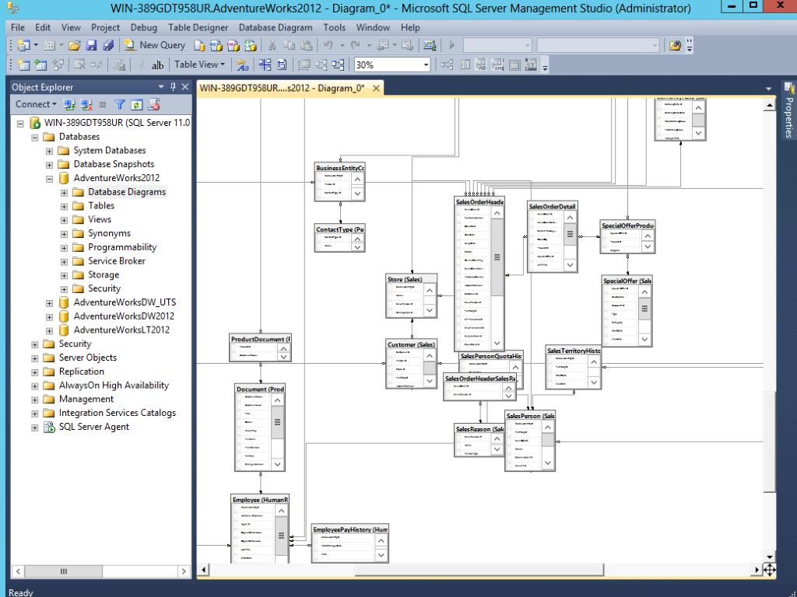Select the SalesOrderDetail table header

click(553, 206)
